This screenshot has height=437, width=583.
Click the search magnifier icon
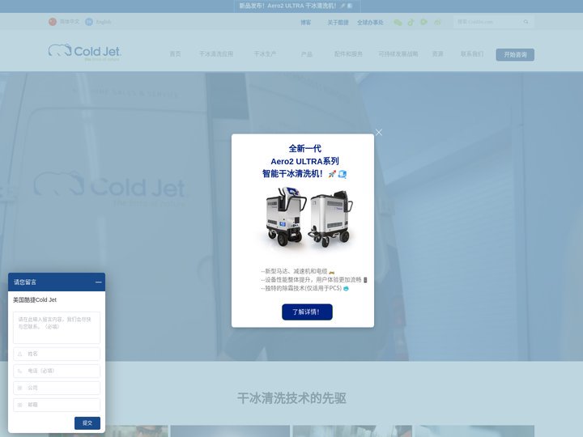tap(526, 22)
